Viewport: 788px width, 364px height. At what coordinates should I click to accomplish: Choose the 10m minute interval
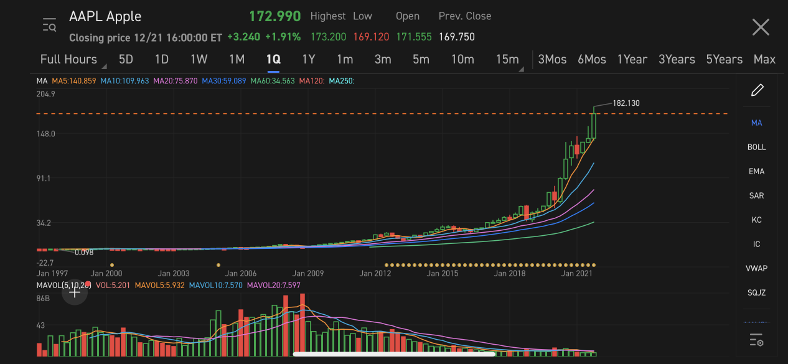tap(462, 60)
